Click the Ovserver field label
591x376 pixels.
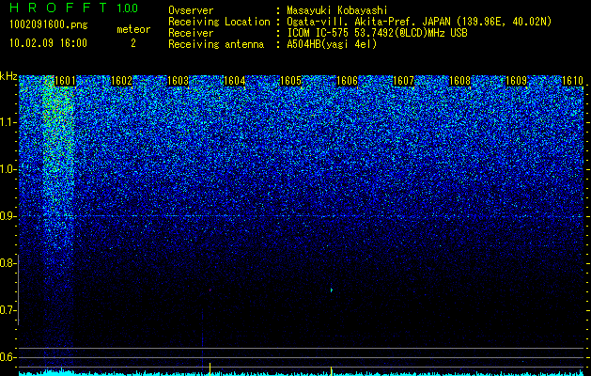(191, 10)
